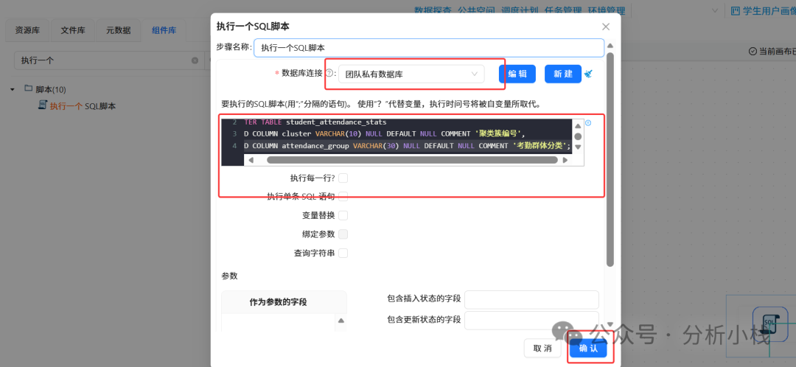The height and width of the screenshot is (367, 796).
Task: Enable the 执行每一行? checkbox
Action: tap(343, 178)
